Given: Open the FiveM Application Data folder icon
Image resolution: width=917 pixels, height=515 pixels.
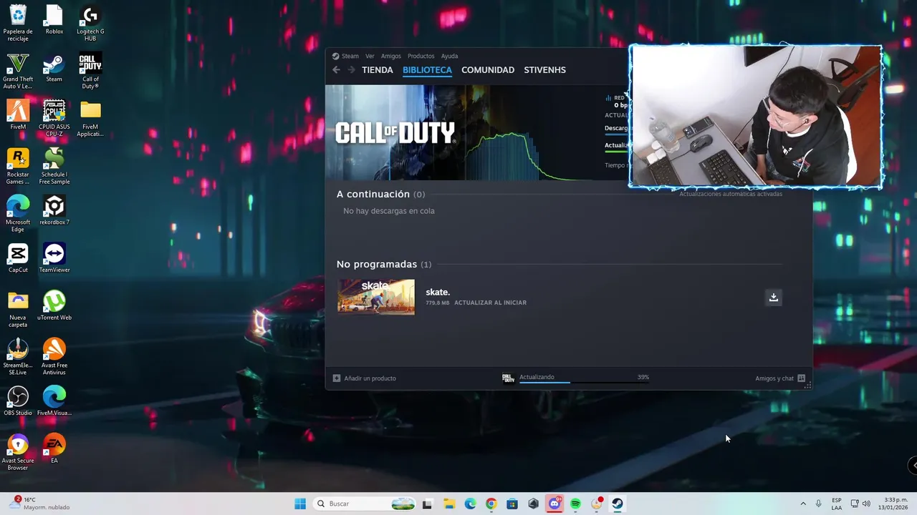Looking at the screenshot, I should pos(90,118).
